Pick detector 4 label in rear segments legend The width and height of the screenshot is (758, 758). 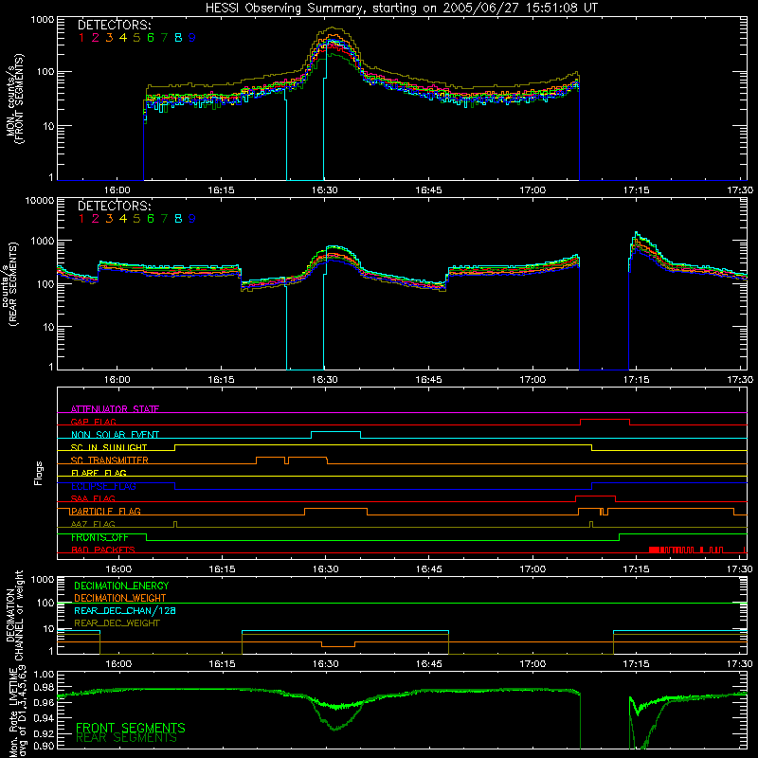(123, 219)
